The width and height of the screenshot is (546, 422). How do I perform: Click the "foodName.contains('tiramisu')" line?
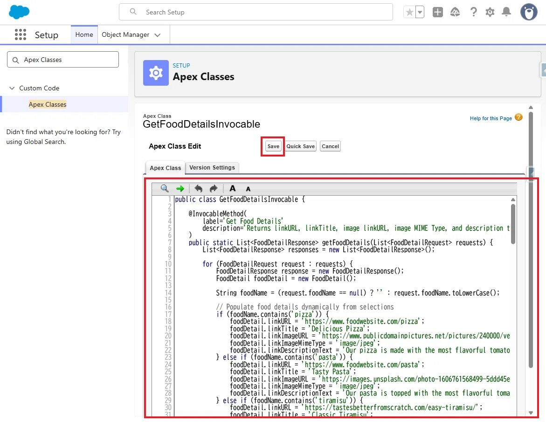click(290, 401)
